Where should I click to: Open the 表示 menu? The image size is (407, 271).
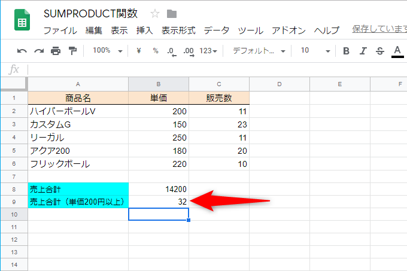pos(119,31)
